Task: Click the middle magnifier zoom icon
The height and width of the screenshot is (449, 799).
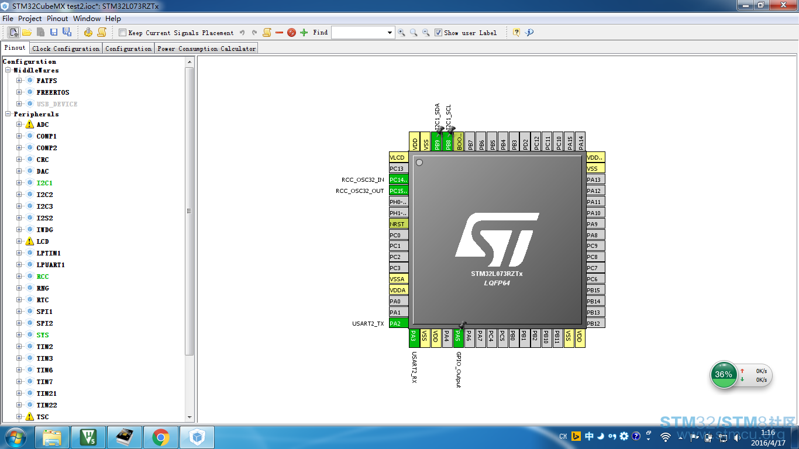Action: click(414, 33)
